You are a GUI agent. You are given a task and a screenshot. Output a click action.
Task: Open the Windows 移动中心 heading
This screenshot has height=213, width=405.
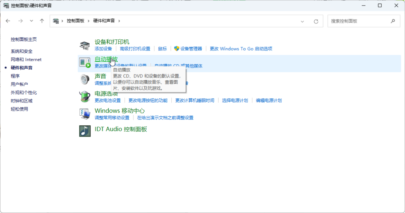pos(120,111)
